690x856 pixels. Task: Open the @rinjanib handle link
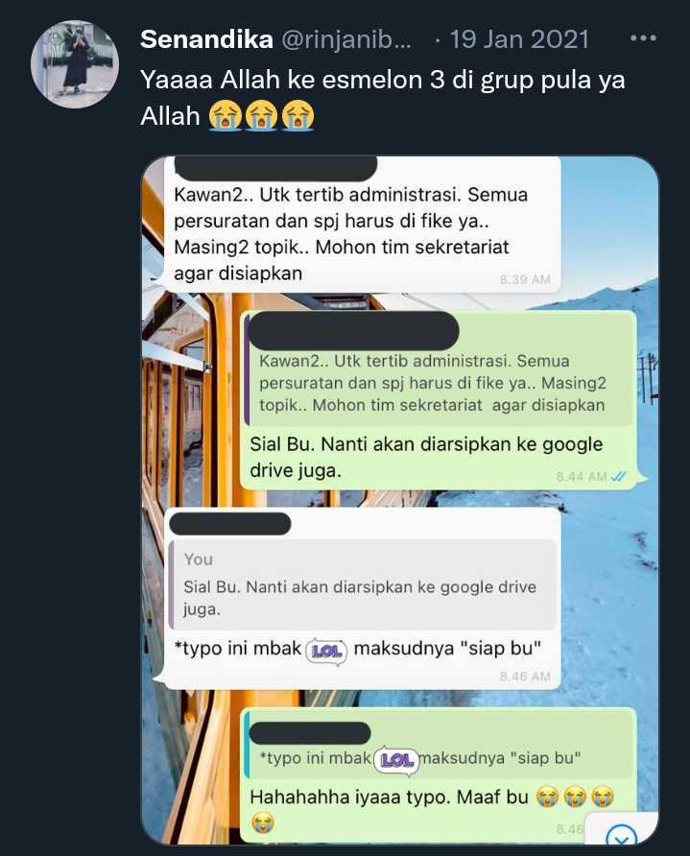[x=346, y=40]
